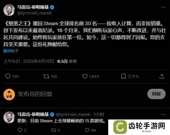Like the main post with 1,944 likes
This screenshot has width=170, height=135.
pos(85,76)
